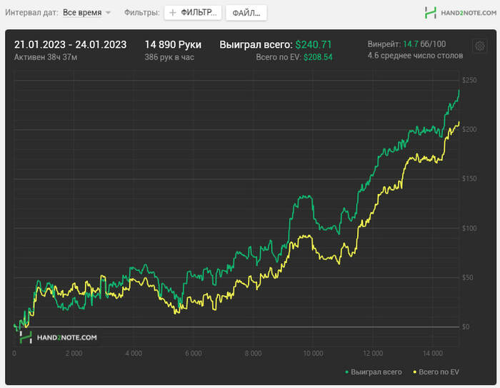The image size is (500, 388).
Task: Click the '$200' y-axis label
Action: pyautogui.click(x=469, y=129)
